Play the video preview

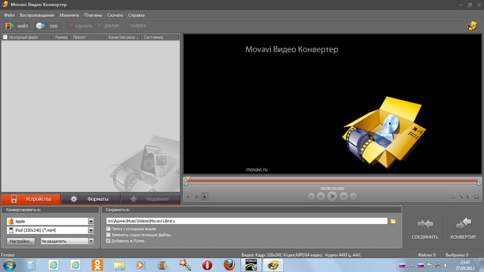tap(332, 196)
